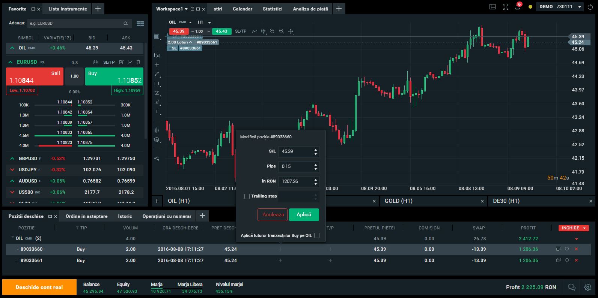
Task: Open the Istoric tab
Action: 125,216
